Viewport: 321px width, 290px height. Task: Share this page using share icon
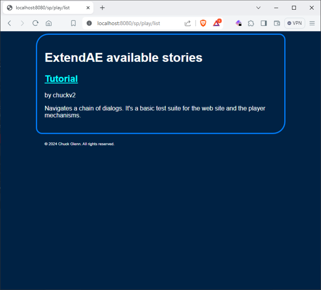(x=188, y=23)
